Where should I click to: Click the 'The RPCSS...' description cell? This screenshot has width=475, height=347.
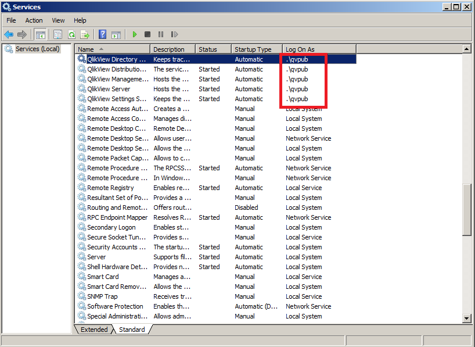[172, 168]
